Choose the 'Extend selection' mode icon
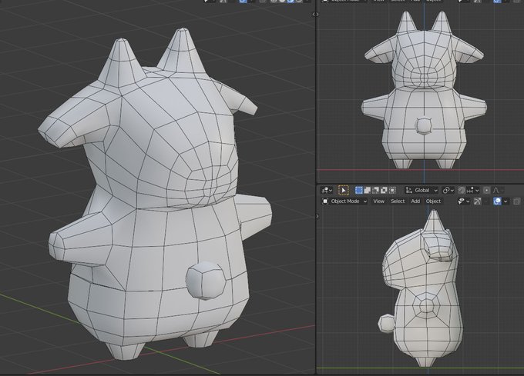This screenshot has width=524, height=376. pos(368,191)
